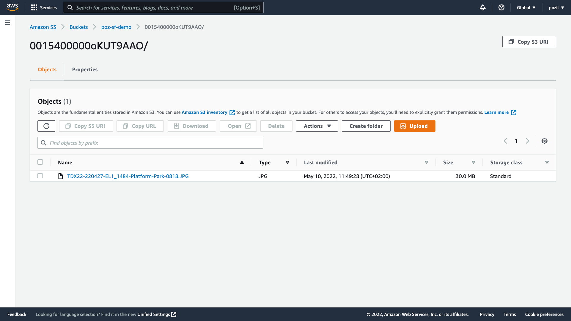
Task: Open the Global region selector
Action: [526, 7]
